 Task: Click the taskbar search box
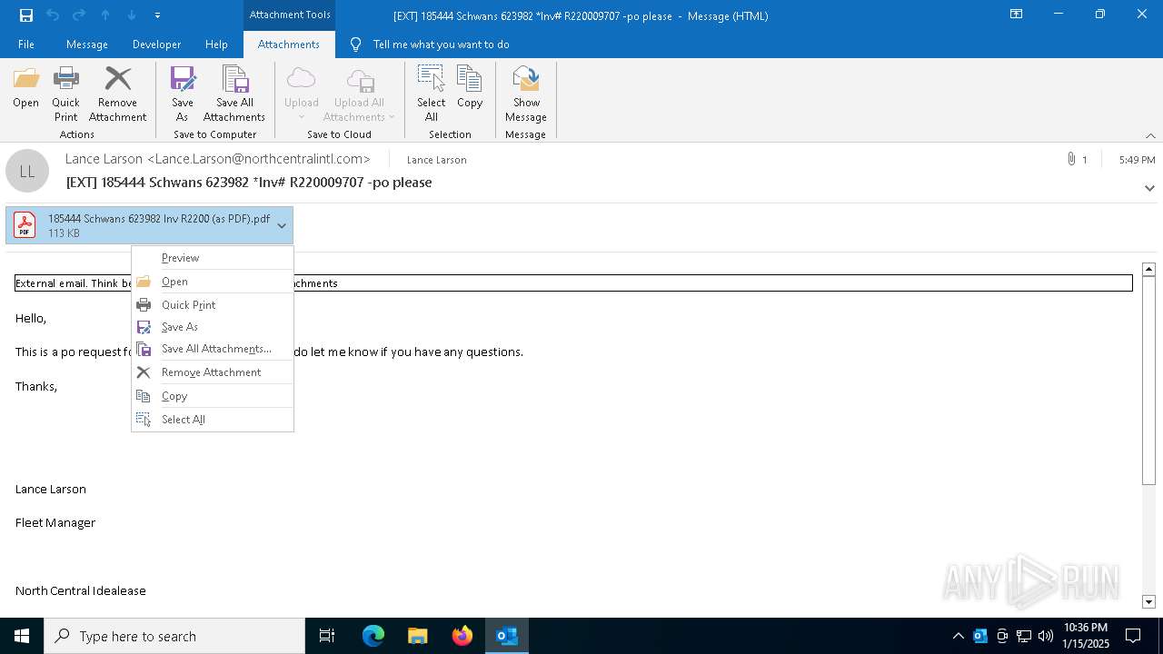(174, 636)
